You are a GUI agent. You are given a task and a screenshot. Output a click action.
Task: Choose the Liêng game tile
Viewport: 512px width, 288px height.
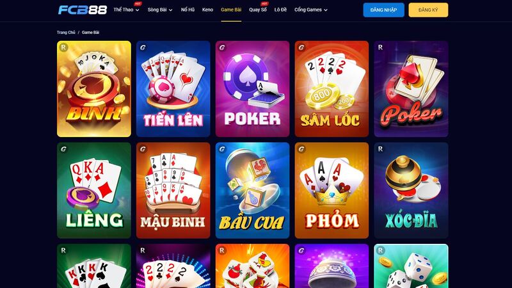[x=94, y=190]
